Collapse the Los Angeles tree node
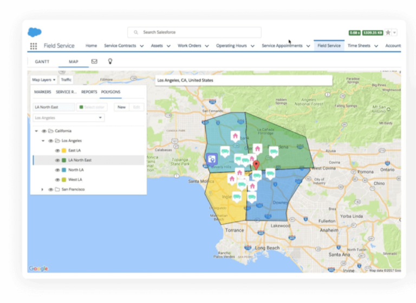This screenshot has height=303, width=416. coord(43,141)
